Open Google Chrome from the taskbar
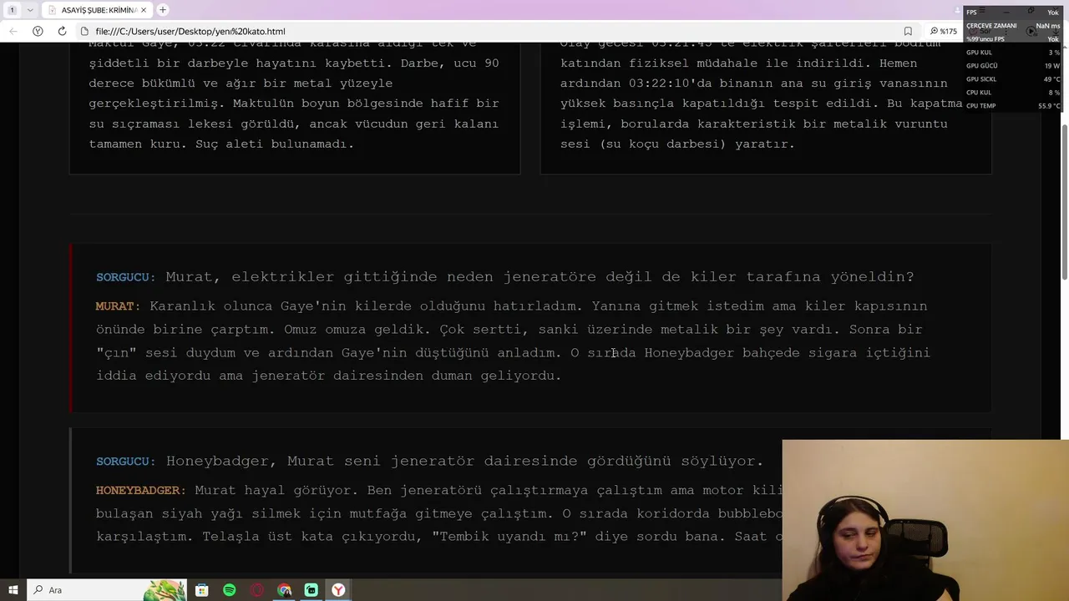1069x601 pixels. coord(284,590)
